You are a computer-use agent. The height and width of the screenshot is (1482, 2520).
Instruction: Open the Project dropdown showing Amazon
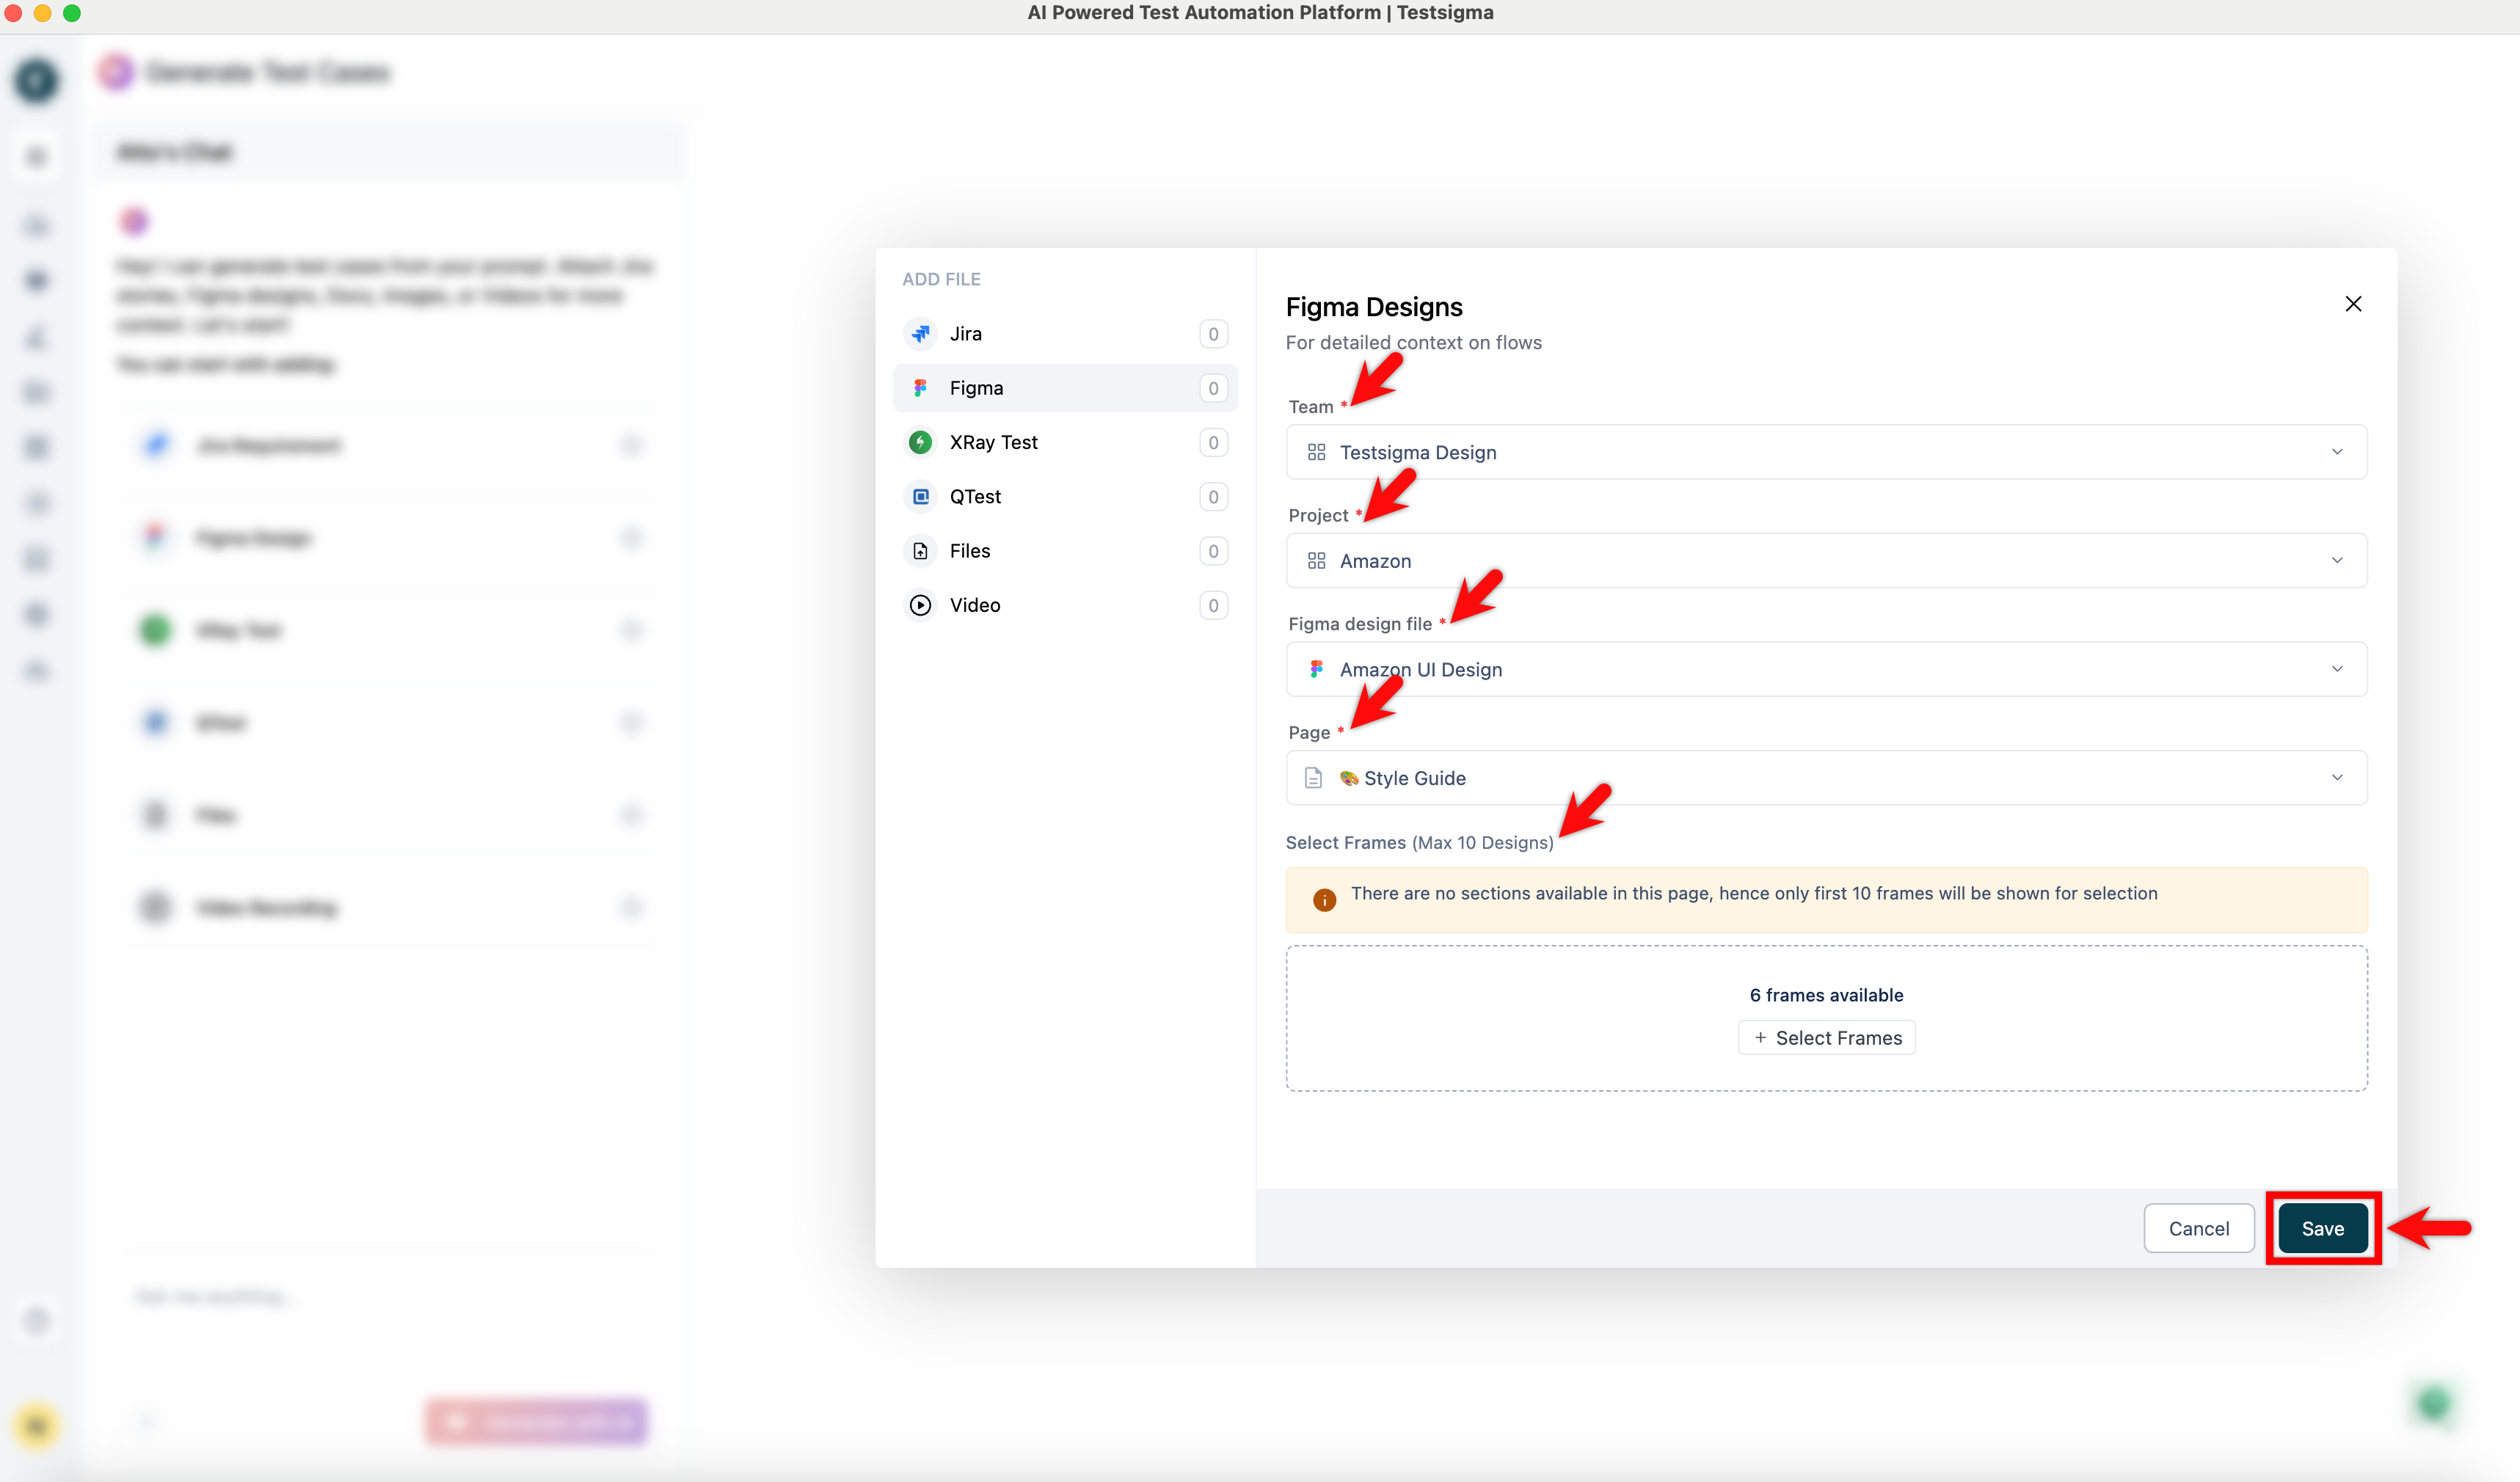pyautogui.click(x=2337, y=560)
